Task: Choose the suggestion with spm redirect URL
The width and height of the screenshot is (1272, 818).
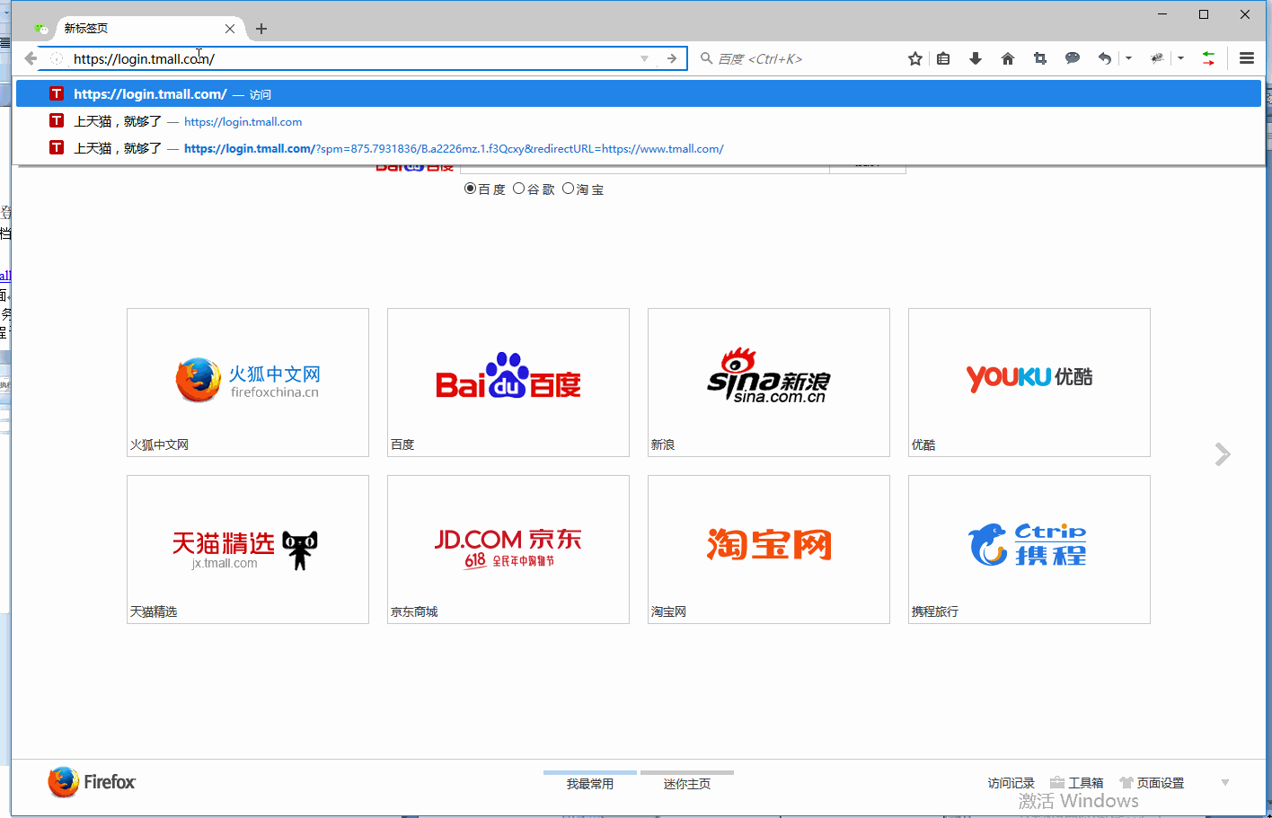Action: (639, 148)
